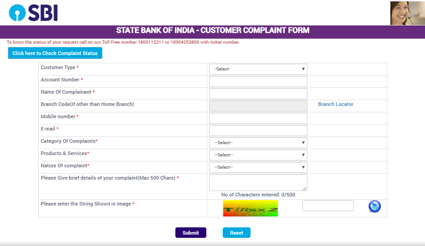Screen dimensions: 425x246
Task: Click the text area resize handle
Action: [x=305, y=189]
